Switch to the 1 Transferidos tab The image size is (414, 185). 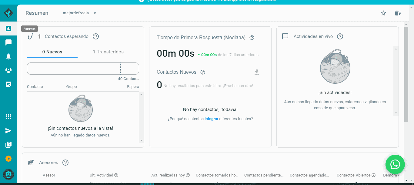108,52
